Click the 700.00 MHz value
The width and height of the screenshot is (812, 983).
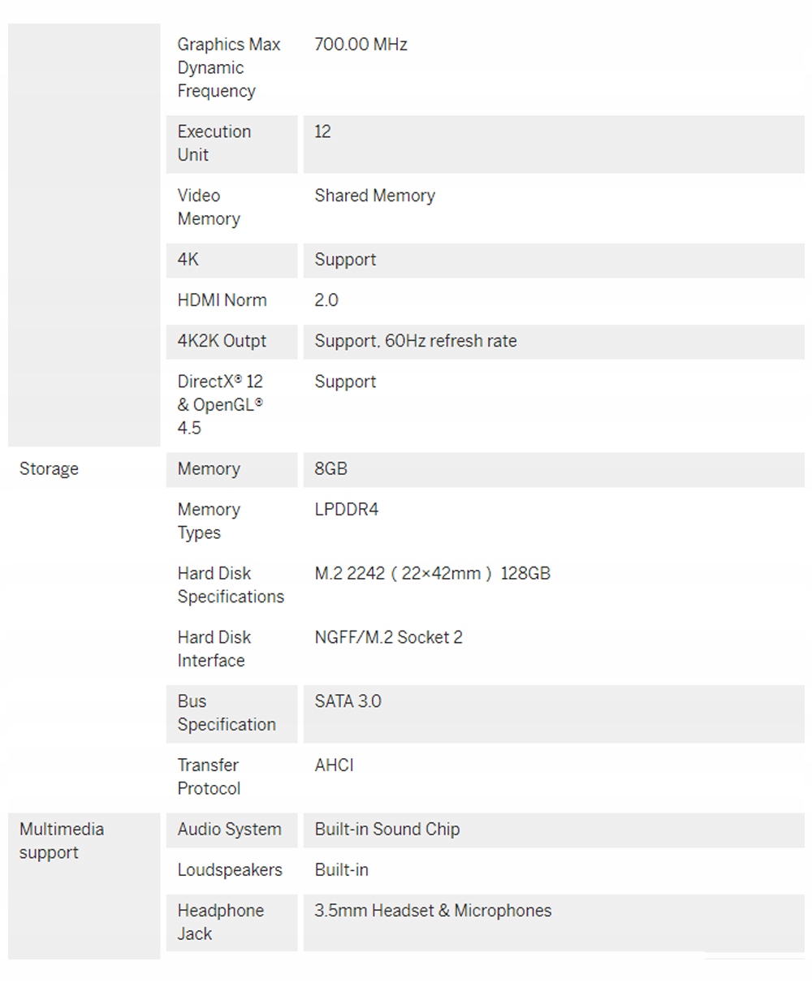coord(361,45)
